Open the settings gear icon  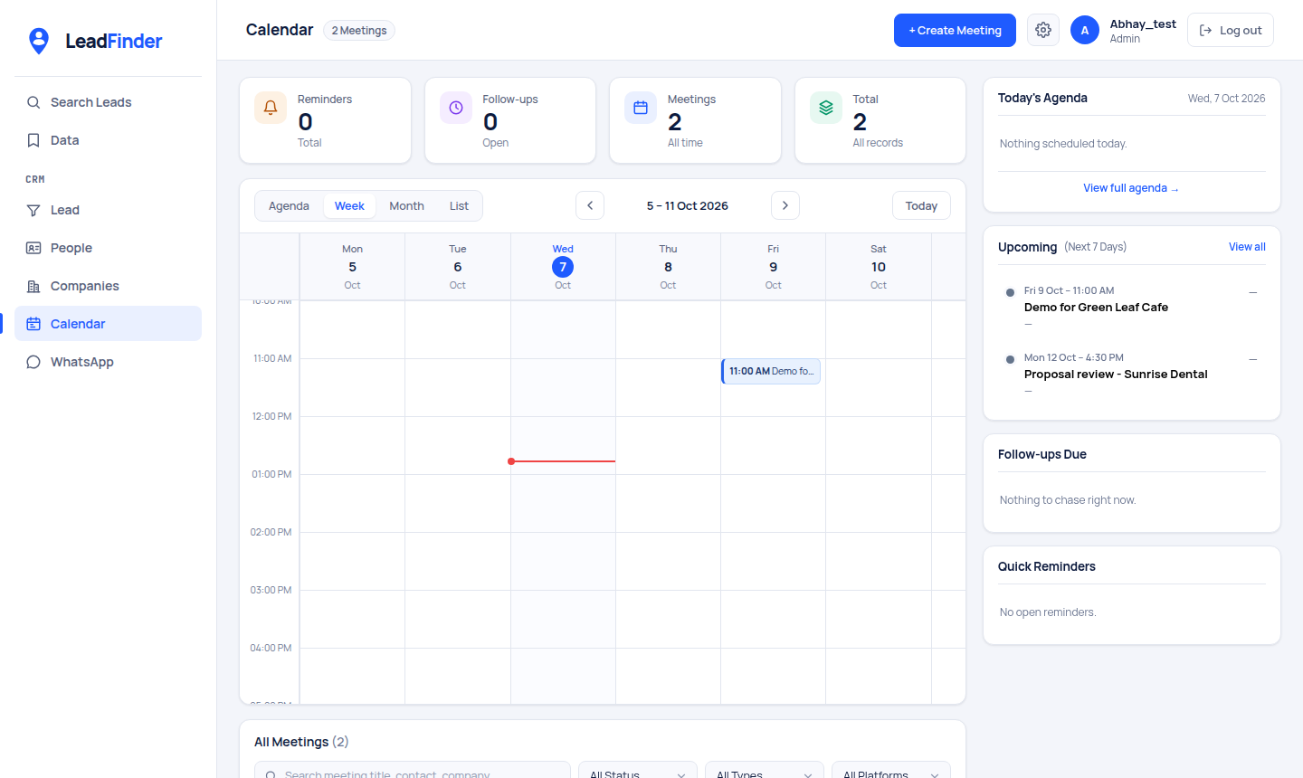(1043, 30)
